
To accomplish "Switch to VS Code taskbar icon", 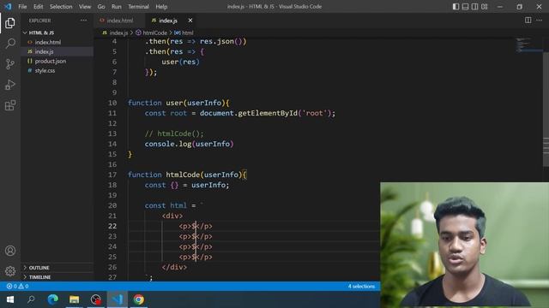I will pos(118,299).
